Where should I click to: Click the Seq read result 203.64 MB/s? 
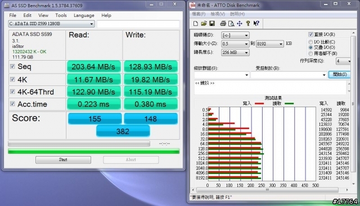pyautogui.click(x=93, y=67)
